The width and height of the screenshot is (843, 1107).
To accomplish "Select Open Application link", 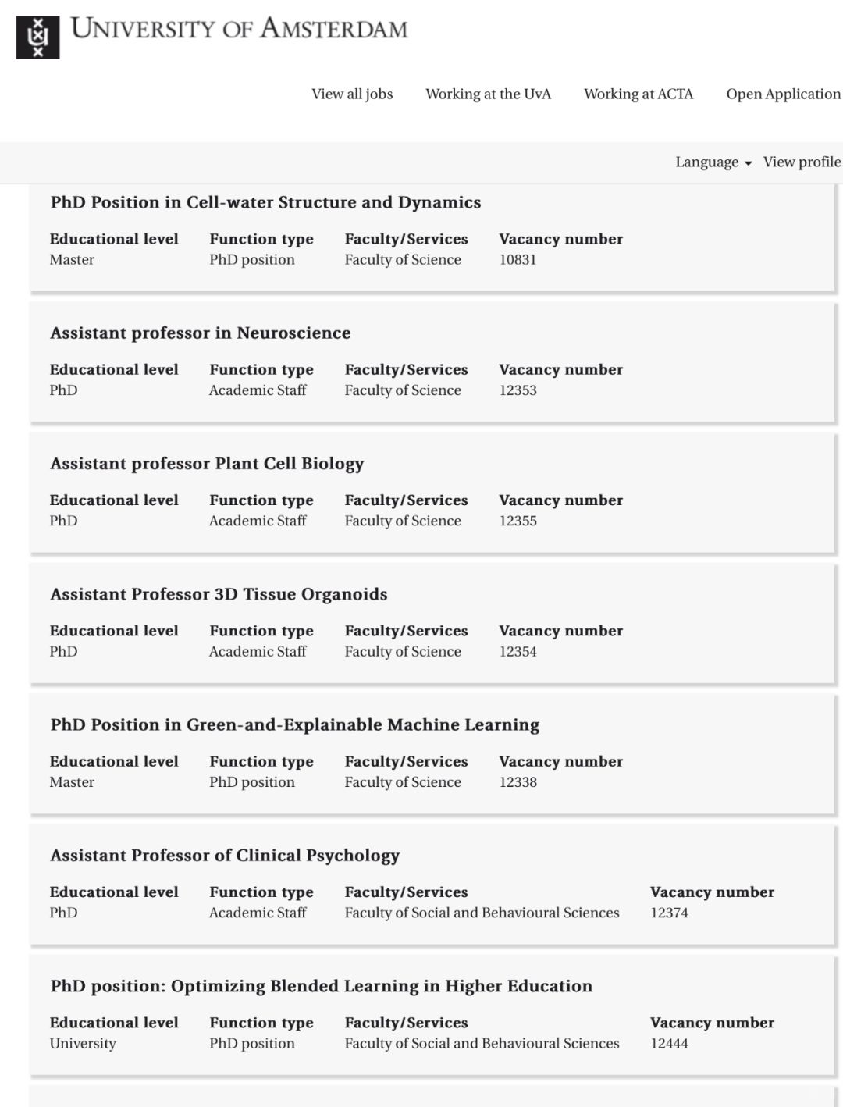I will pyautogui.click(x=784, y=94).
